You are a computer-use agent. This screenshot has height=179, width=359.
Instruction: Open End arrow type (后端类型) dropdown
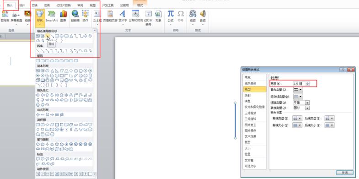pos(329,118)
